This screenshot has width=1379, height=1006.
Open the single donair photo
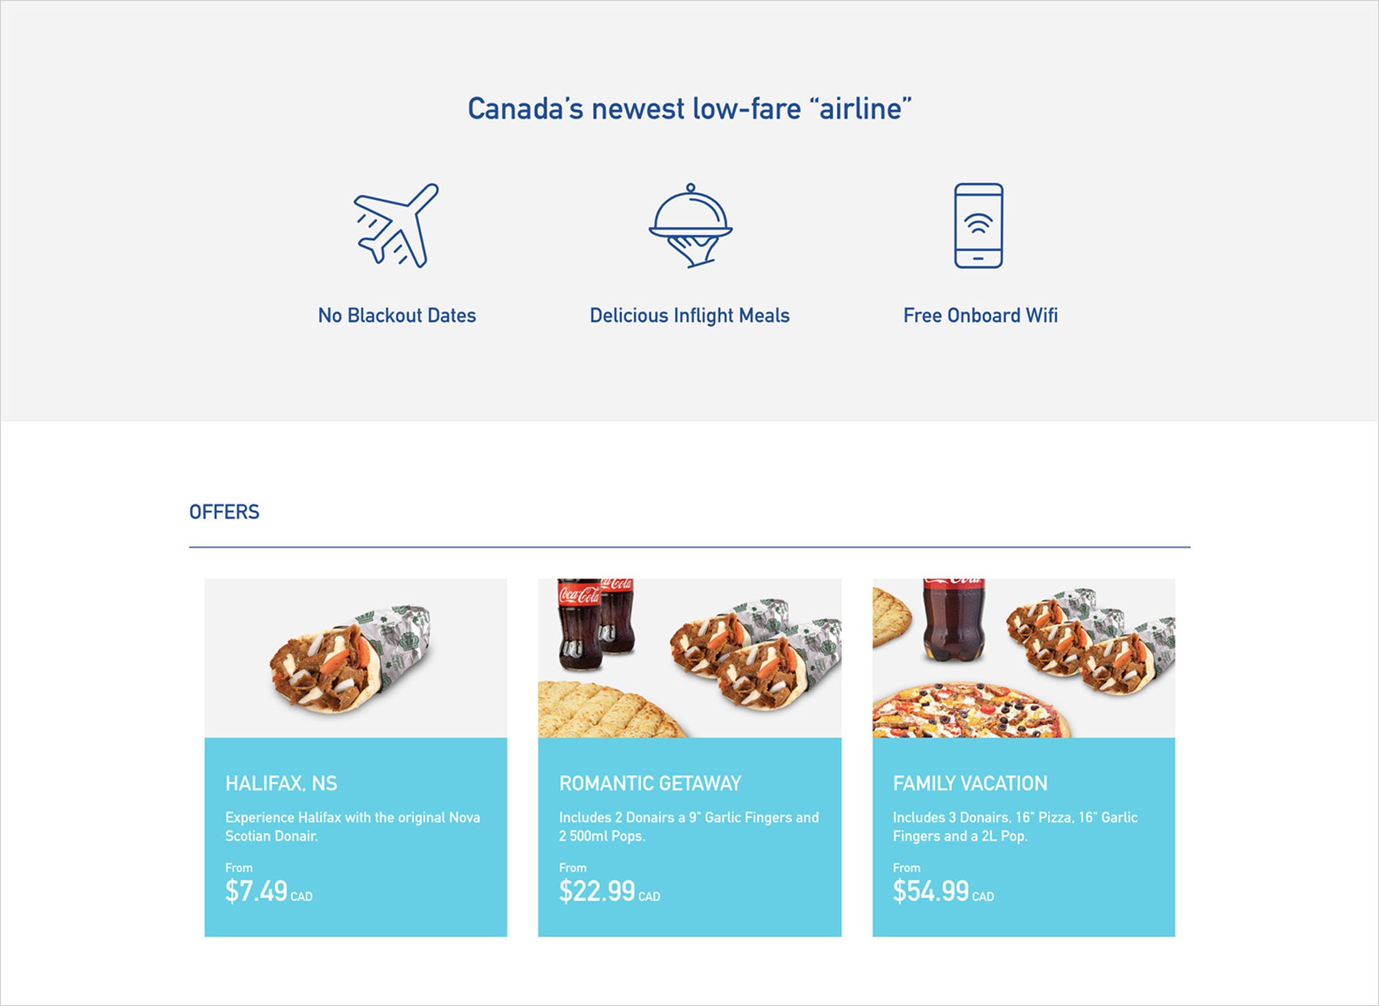355,658
